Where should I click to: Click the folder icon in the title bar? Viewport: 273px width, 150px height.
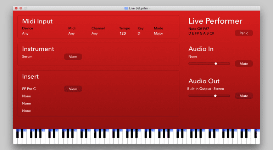pos(126,8)
